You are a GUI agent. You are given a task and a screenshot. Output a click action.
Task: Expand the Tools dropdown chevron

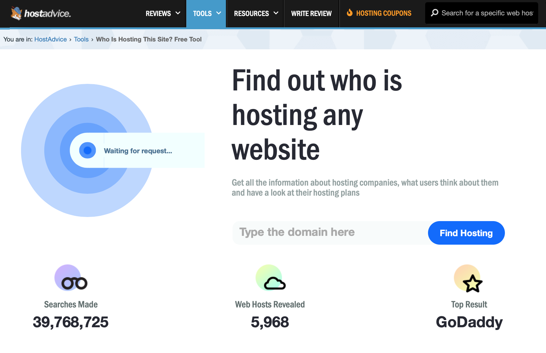219,13
